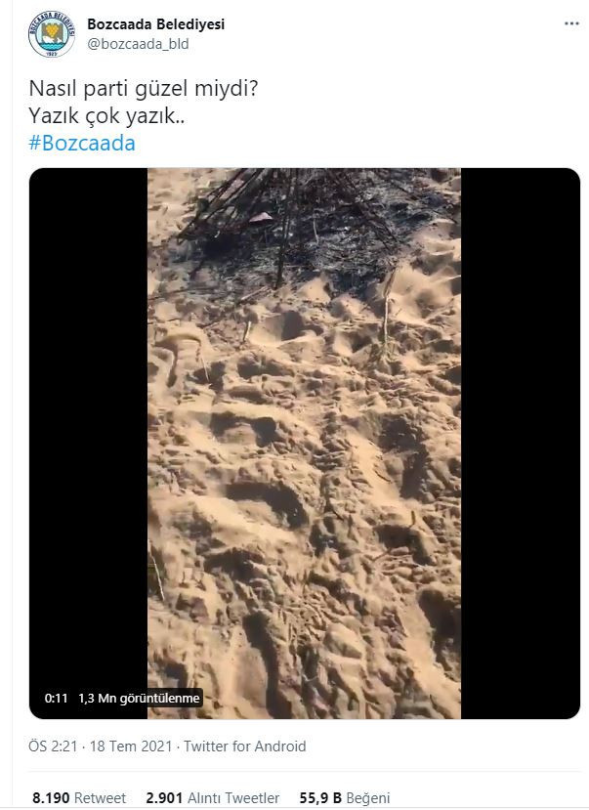Click the tweet text 'Nasıl parti güzel miydi?'
Screen dimensions: 589x810
click(x=144, y=88)
